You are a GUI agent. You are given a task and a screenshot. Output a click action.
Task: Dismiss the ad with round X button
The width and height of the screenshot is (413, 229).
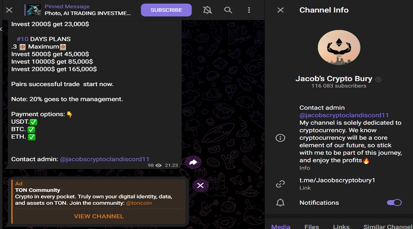(200, 185)
